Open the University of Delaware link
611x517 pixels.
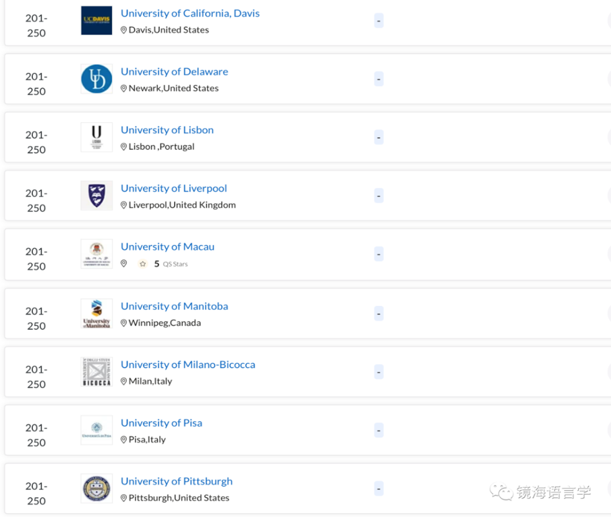(x=174, y=71)
